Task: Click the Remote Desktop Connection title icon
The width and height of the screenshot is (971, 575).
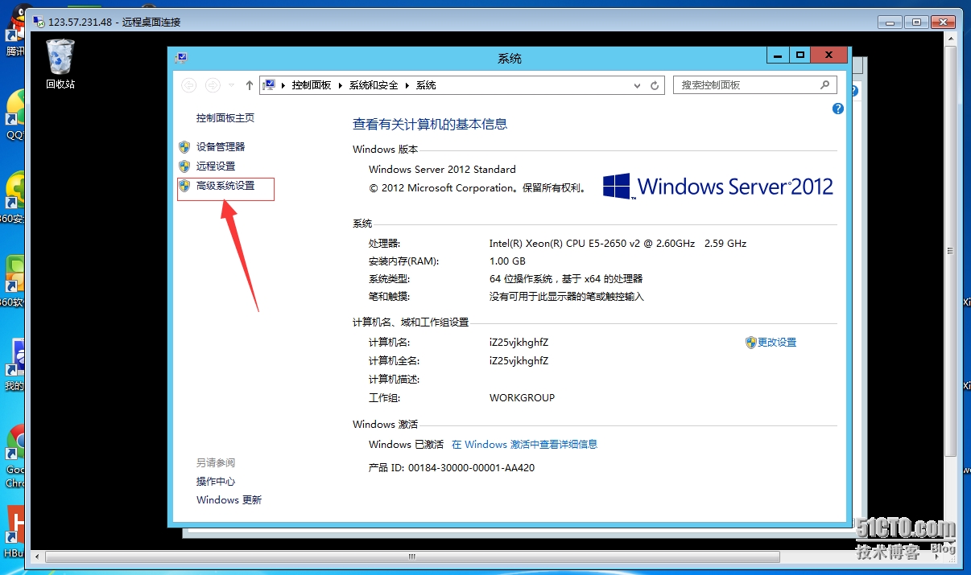Action: point(38,22)
